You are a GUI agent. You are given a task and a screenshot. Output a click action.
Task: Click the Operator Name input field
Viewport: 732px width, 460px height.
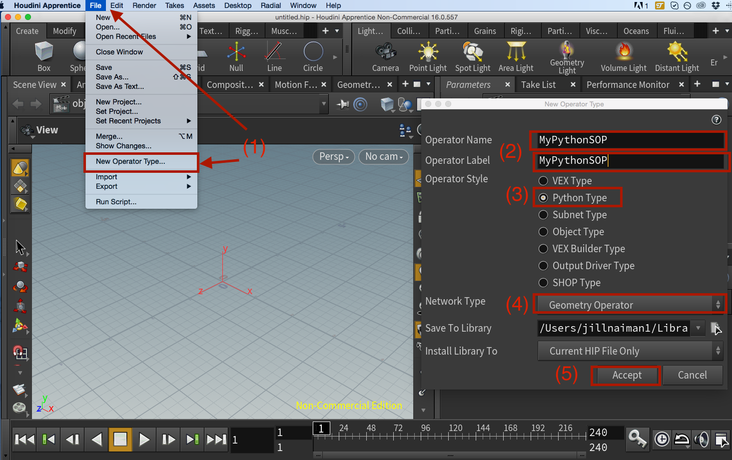[x=630, y=140]
